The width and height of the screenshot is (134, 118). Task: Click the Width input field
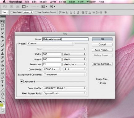point(52,54)
